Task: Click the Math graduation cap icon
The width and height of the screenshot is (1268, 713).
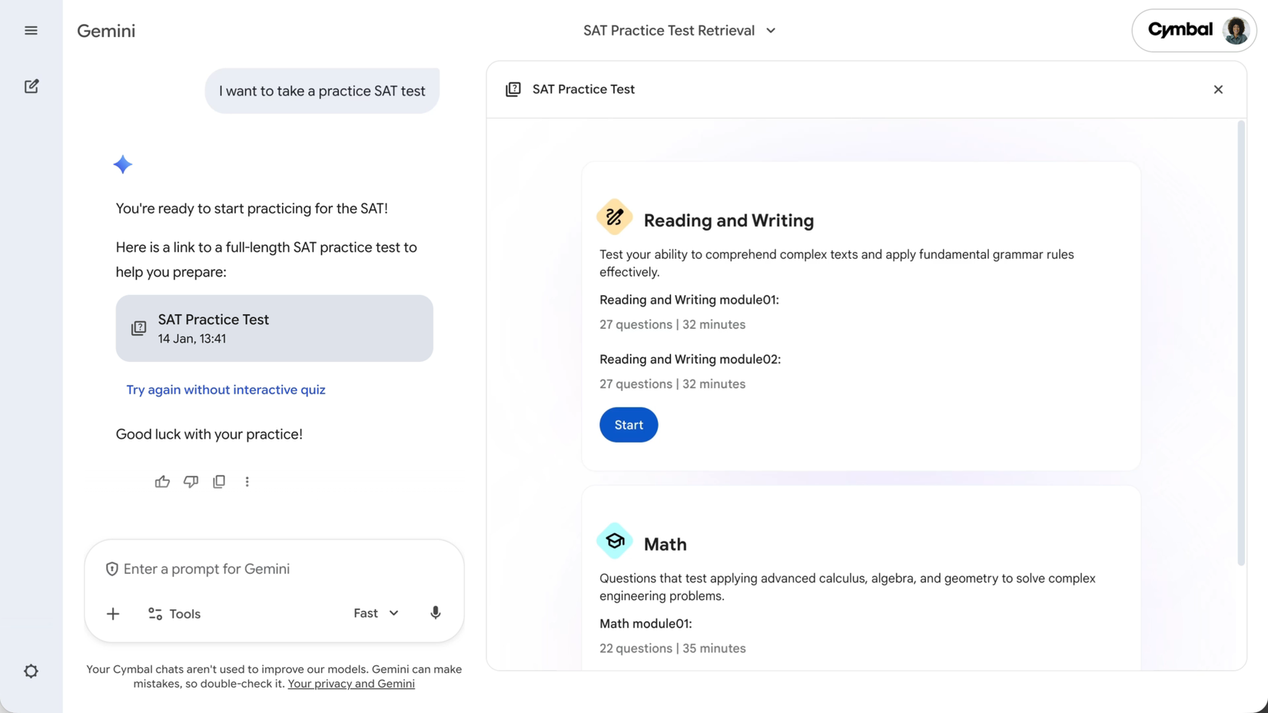Action: pos(614,542)
